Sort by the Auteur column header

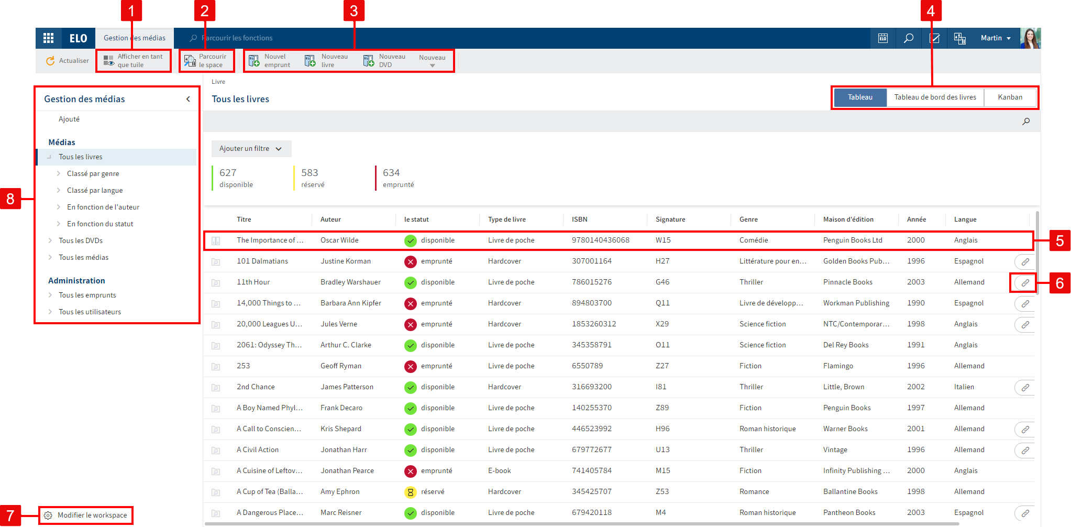pos(330,219)
